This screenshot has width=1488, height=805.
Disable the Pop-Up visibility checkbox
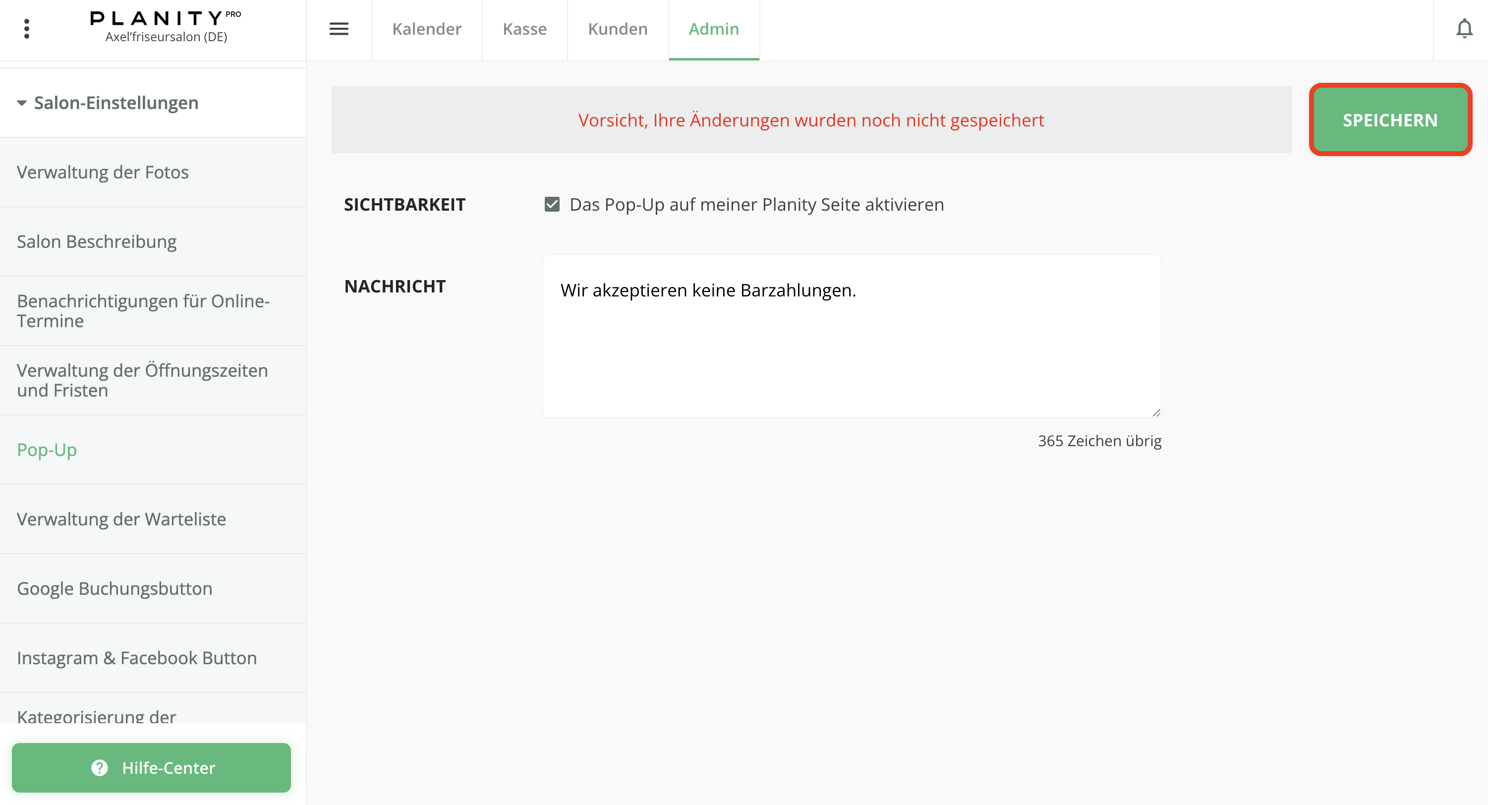pyautogui.click(x=552, y=204)
